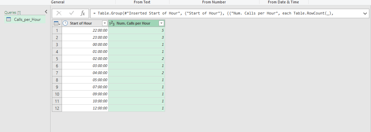Click the 02:00:00 cell

85,59
